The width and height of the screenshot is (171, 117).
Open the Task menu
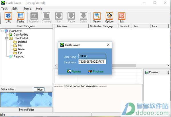[4, 9]
